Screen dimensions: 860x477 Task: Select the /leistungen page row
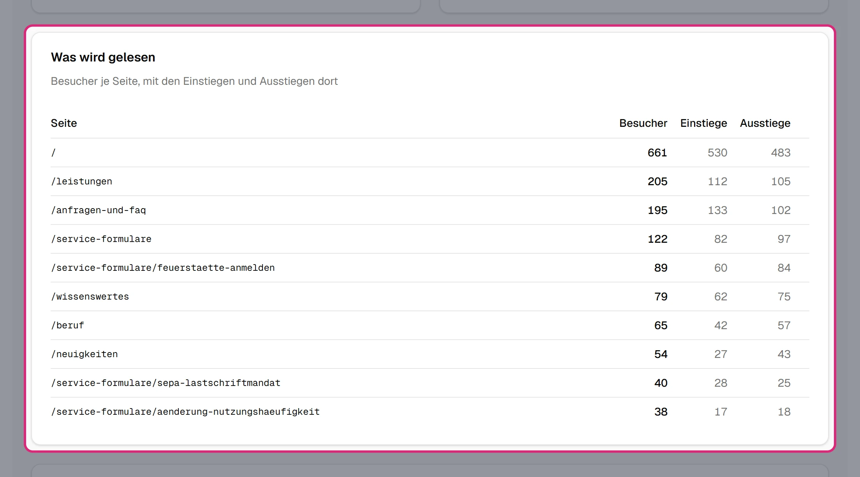pos(430,181)
